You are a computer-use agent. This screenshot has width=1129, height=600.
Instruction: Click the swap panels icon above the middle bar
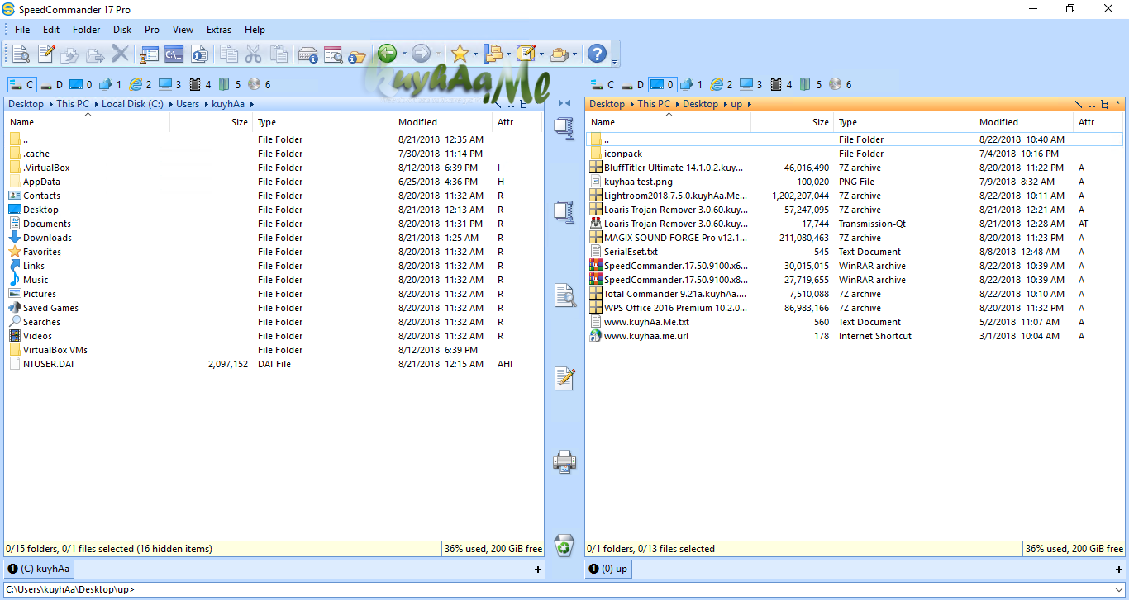564,103
